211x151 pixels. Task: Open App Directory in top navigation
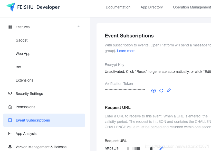(x=152, y=7)
